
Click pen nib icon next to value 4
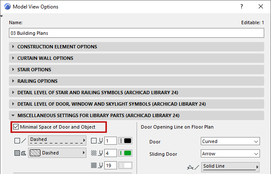click(100, 153)
